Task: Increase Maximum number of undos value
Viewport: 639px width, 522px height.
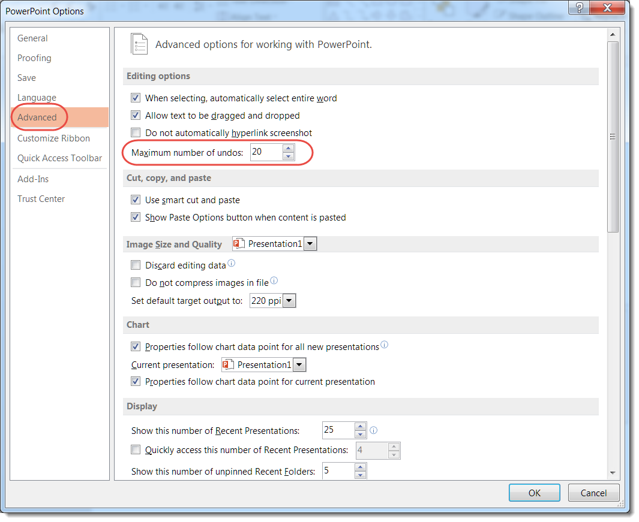Action: (x=289, y=148)
